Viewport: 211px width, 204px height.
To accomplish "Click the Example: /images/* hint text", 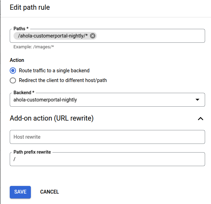I will (34, 47).
